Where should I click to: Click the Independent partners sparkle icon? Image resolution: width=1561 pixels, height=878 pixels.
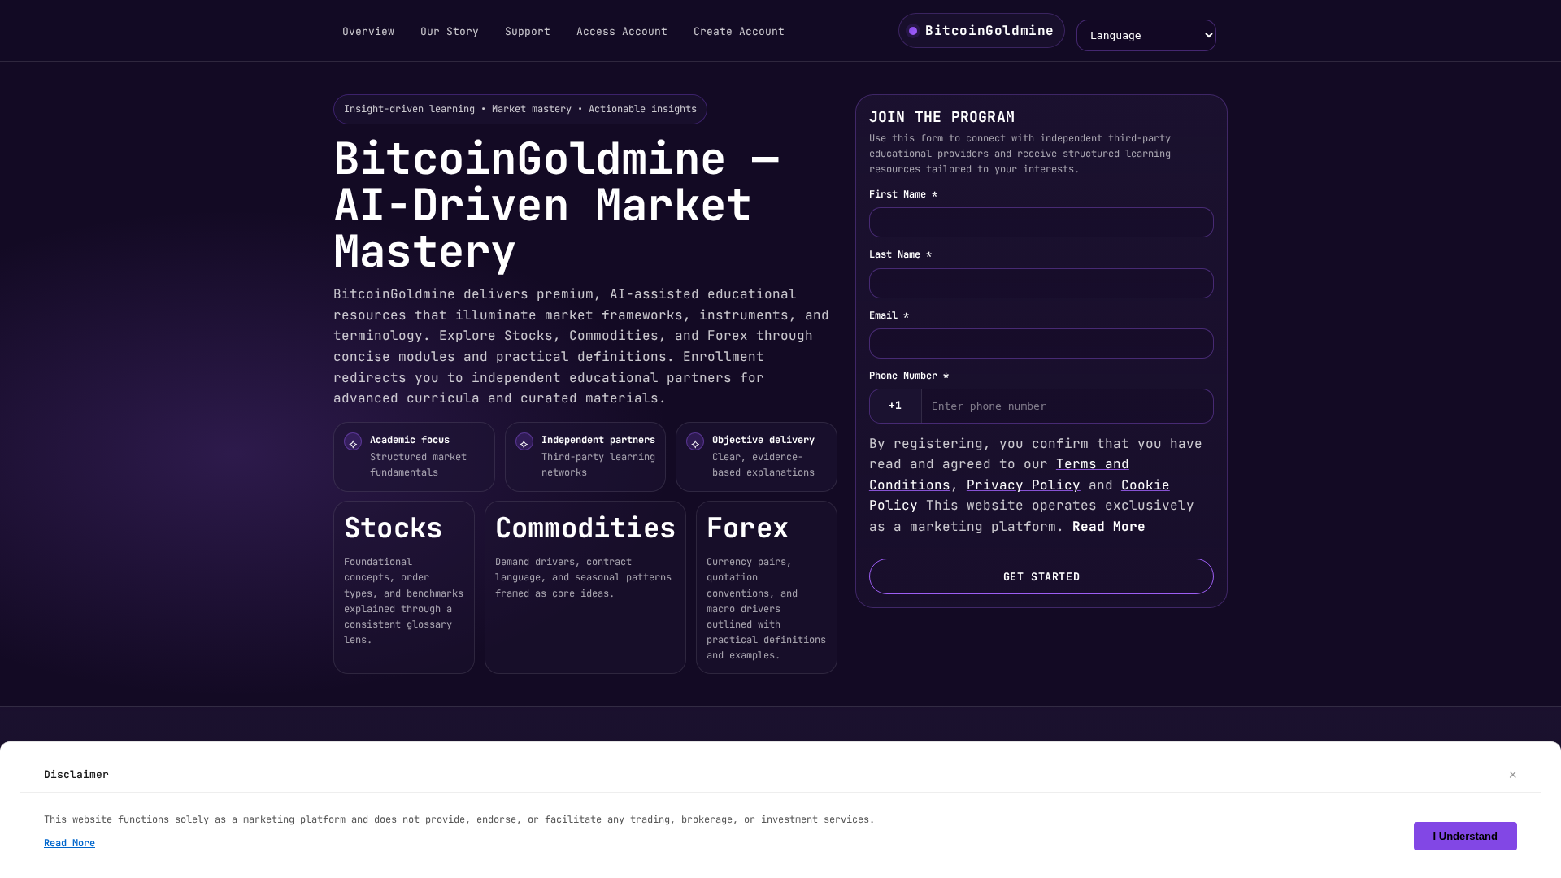pyautogui.click(x=524, y=442)
